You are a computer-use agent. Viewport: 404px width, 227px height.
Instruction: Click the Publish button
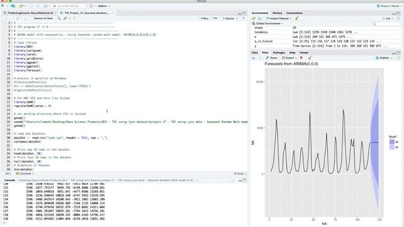tap(383, 58)
